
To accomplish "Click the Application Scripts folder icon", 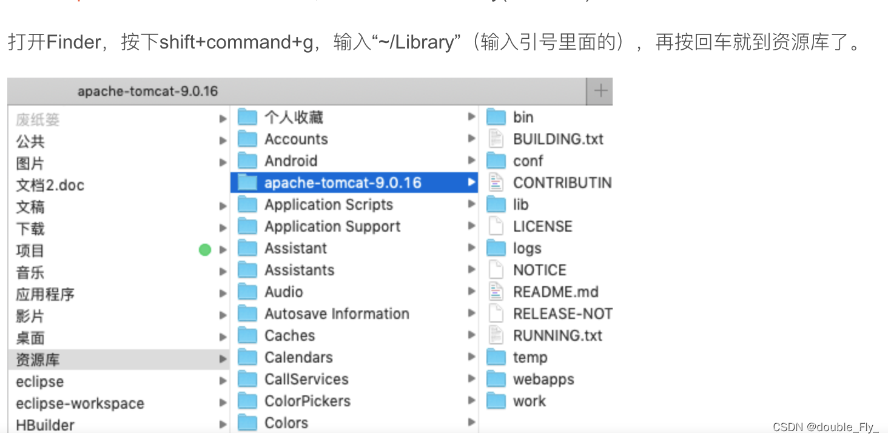I will 247,204.
